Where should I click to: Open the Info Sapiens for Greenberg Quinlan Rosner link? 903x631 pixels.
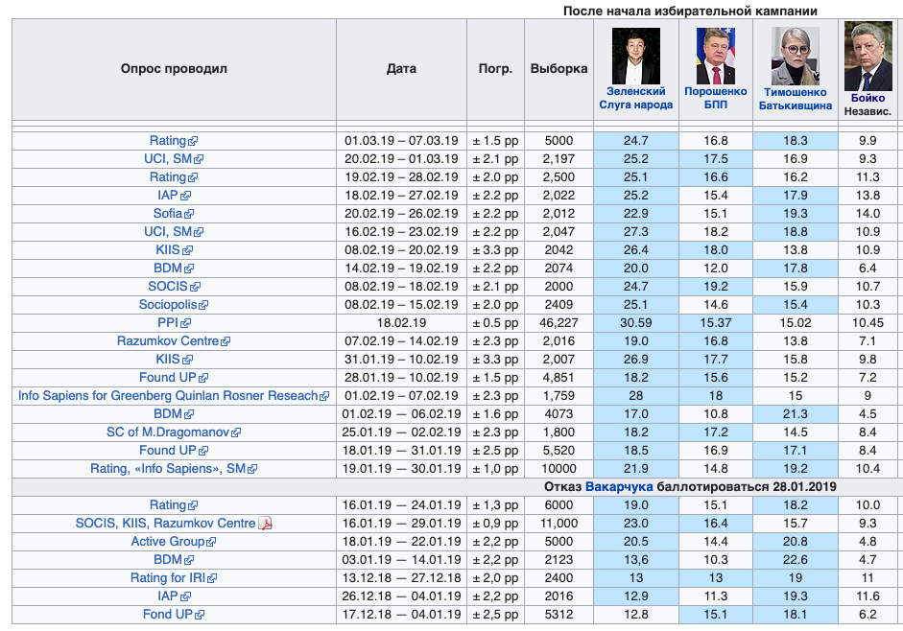tap(168, 396)
